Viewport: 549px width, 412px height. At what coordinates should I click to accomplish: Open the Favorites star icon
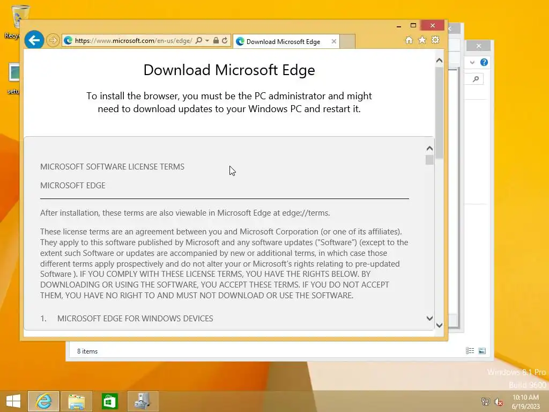click(422, 40)
